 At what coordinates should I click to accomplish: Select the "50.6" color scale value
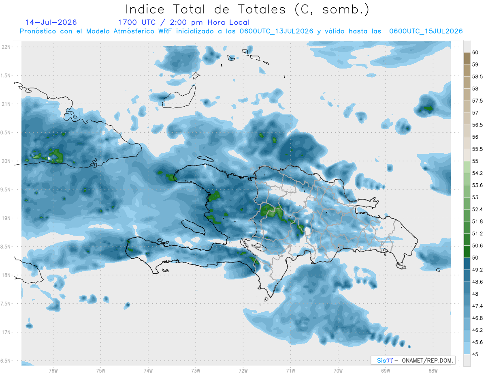pyautogui.click(x=477, y=246)
